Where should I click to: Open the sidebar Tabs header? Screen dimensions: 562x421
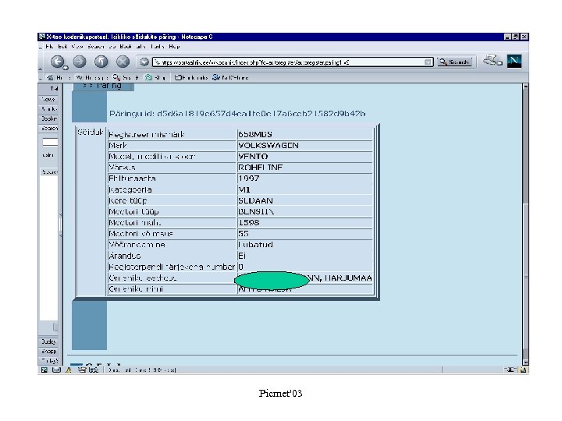[48, 88]
